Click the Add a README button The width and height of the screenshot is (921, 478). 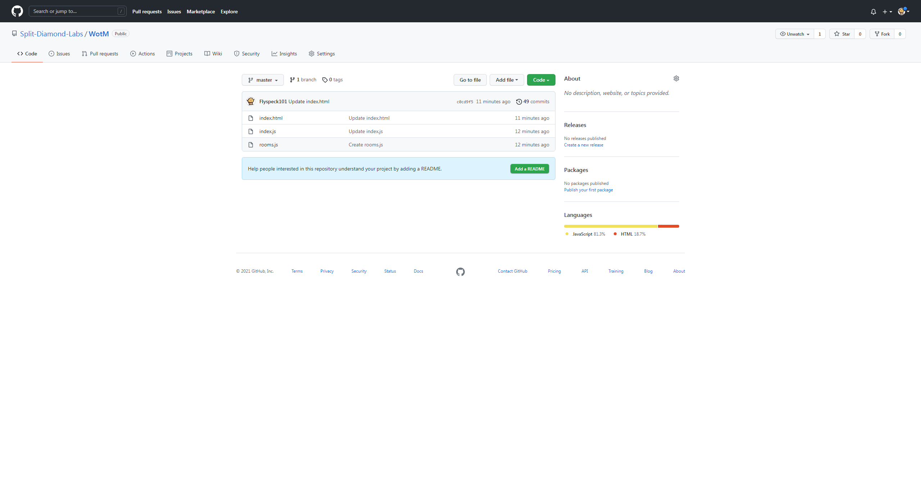coord(529,169)
